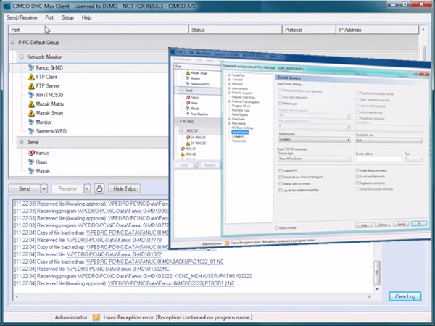Select main window Siemens-WPD port icon
This screenshot has width=435, height=326.
[x=31, y=131]
